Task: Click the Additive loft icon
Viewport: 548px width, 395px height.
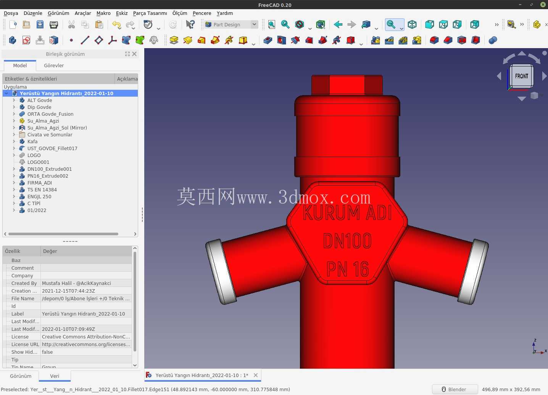Action: [201, 40]
